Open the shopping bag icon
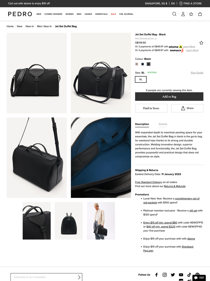This screenshot has height=281, width=210. [x=200, y=14]
